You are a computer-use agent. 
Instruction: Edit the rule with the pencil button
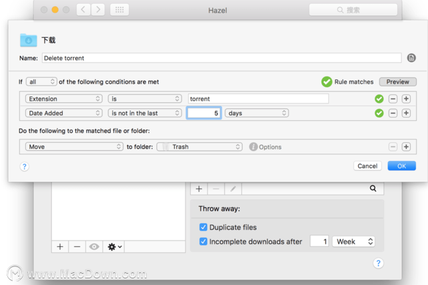coord(233,189)
